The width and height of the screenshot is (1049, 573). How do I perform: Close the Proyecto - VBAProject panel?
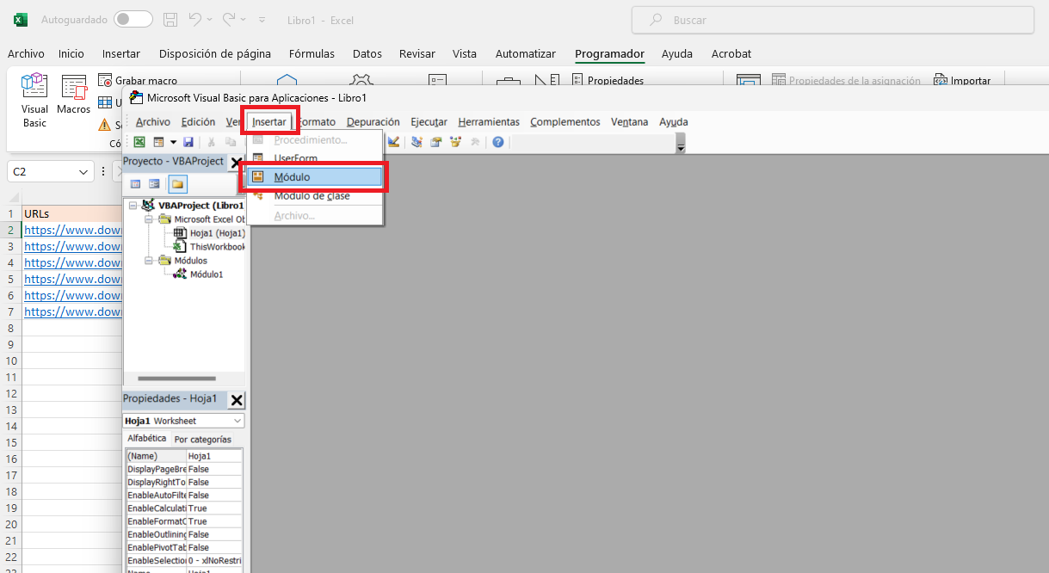[x=236, y=162]
